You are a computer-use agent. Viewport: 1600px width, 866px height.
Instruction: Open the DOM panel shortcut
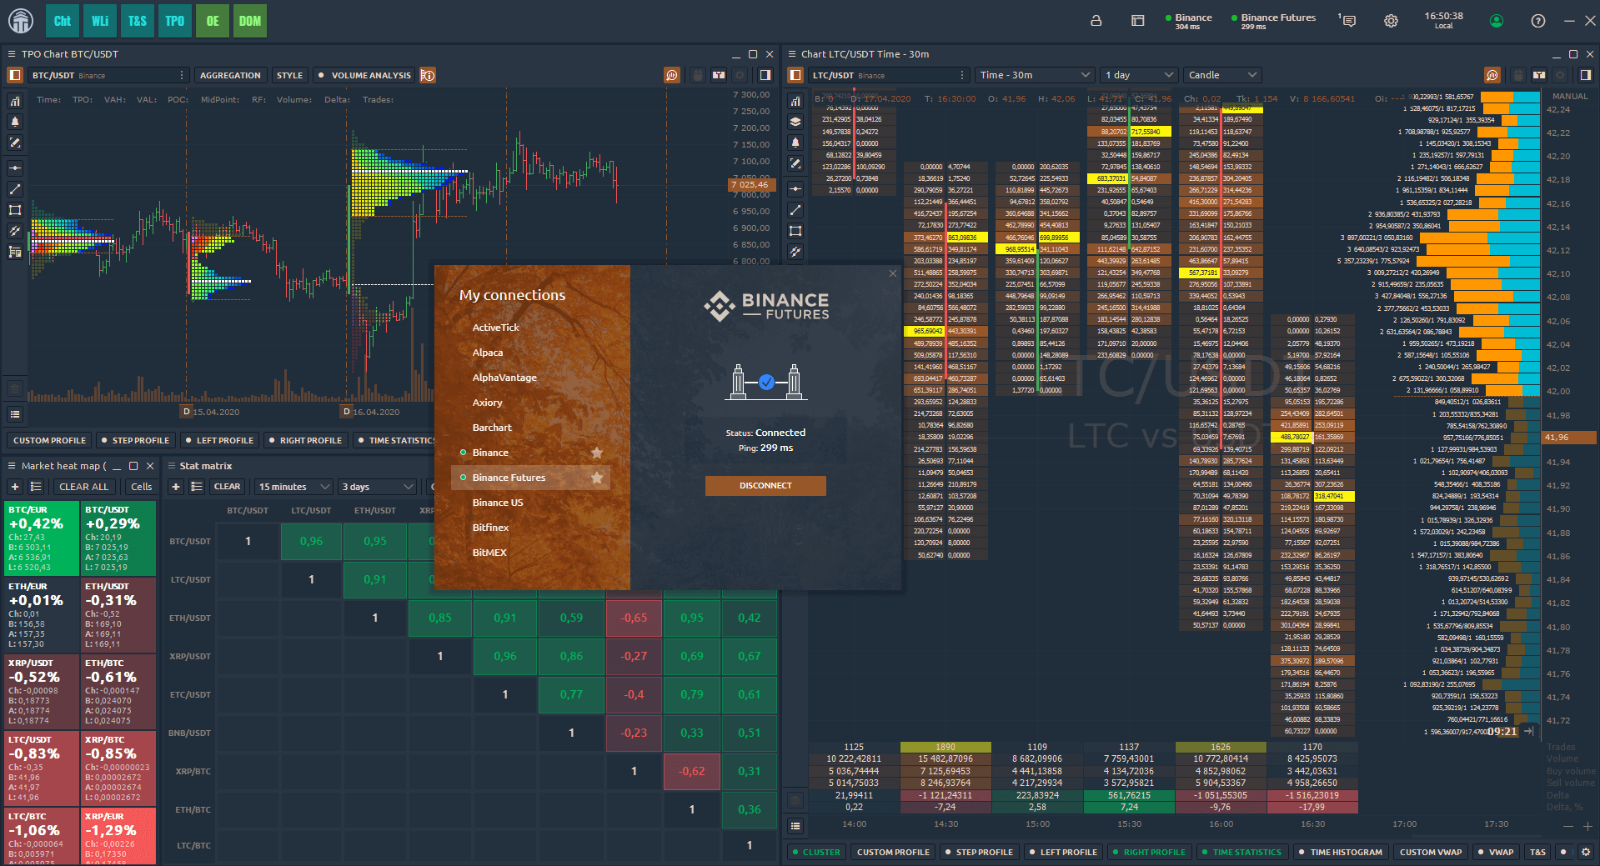[250, 21]
